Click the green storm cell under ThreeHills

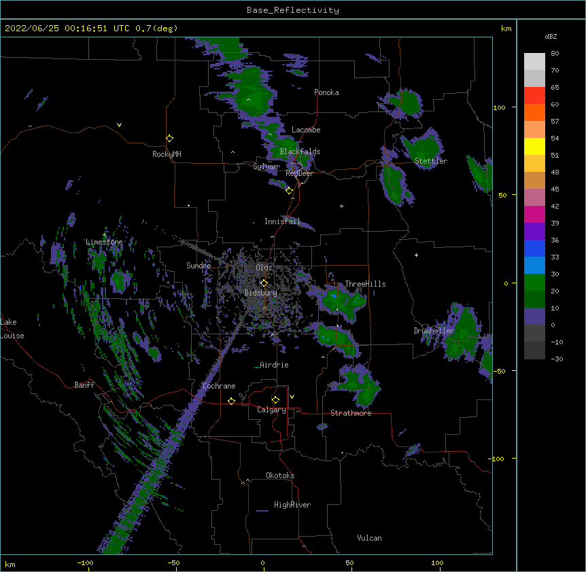(x=341, y=302)
